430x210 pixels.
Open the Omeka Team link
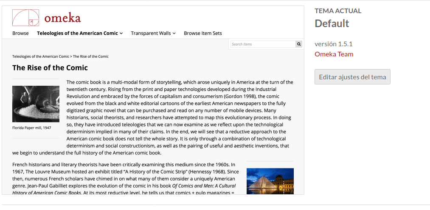334,54
